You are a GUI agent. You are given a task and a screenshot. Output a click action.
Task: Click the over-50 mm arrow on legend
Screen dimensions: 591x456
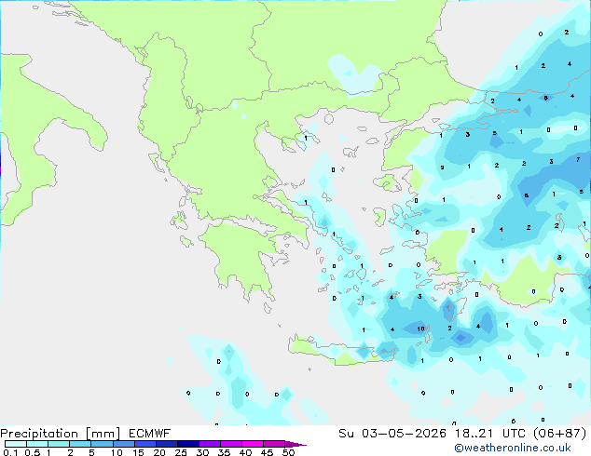tap(295, 444)
